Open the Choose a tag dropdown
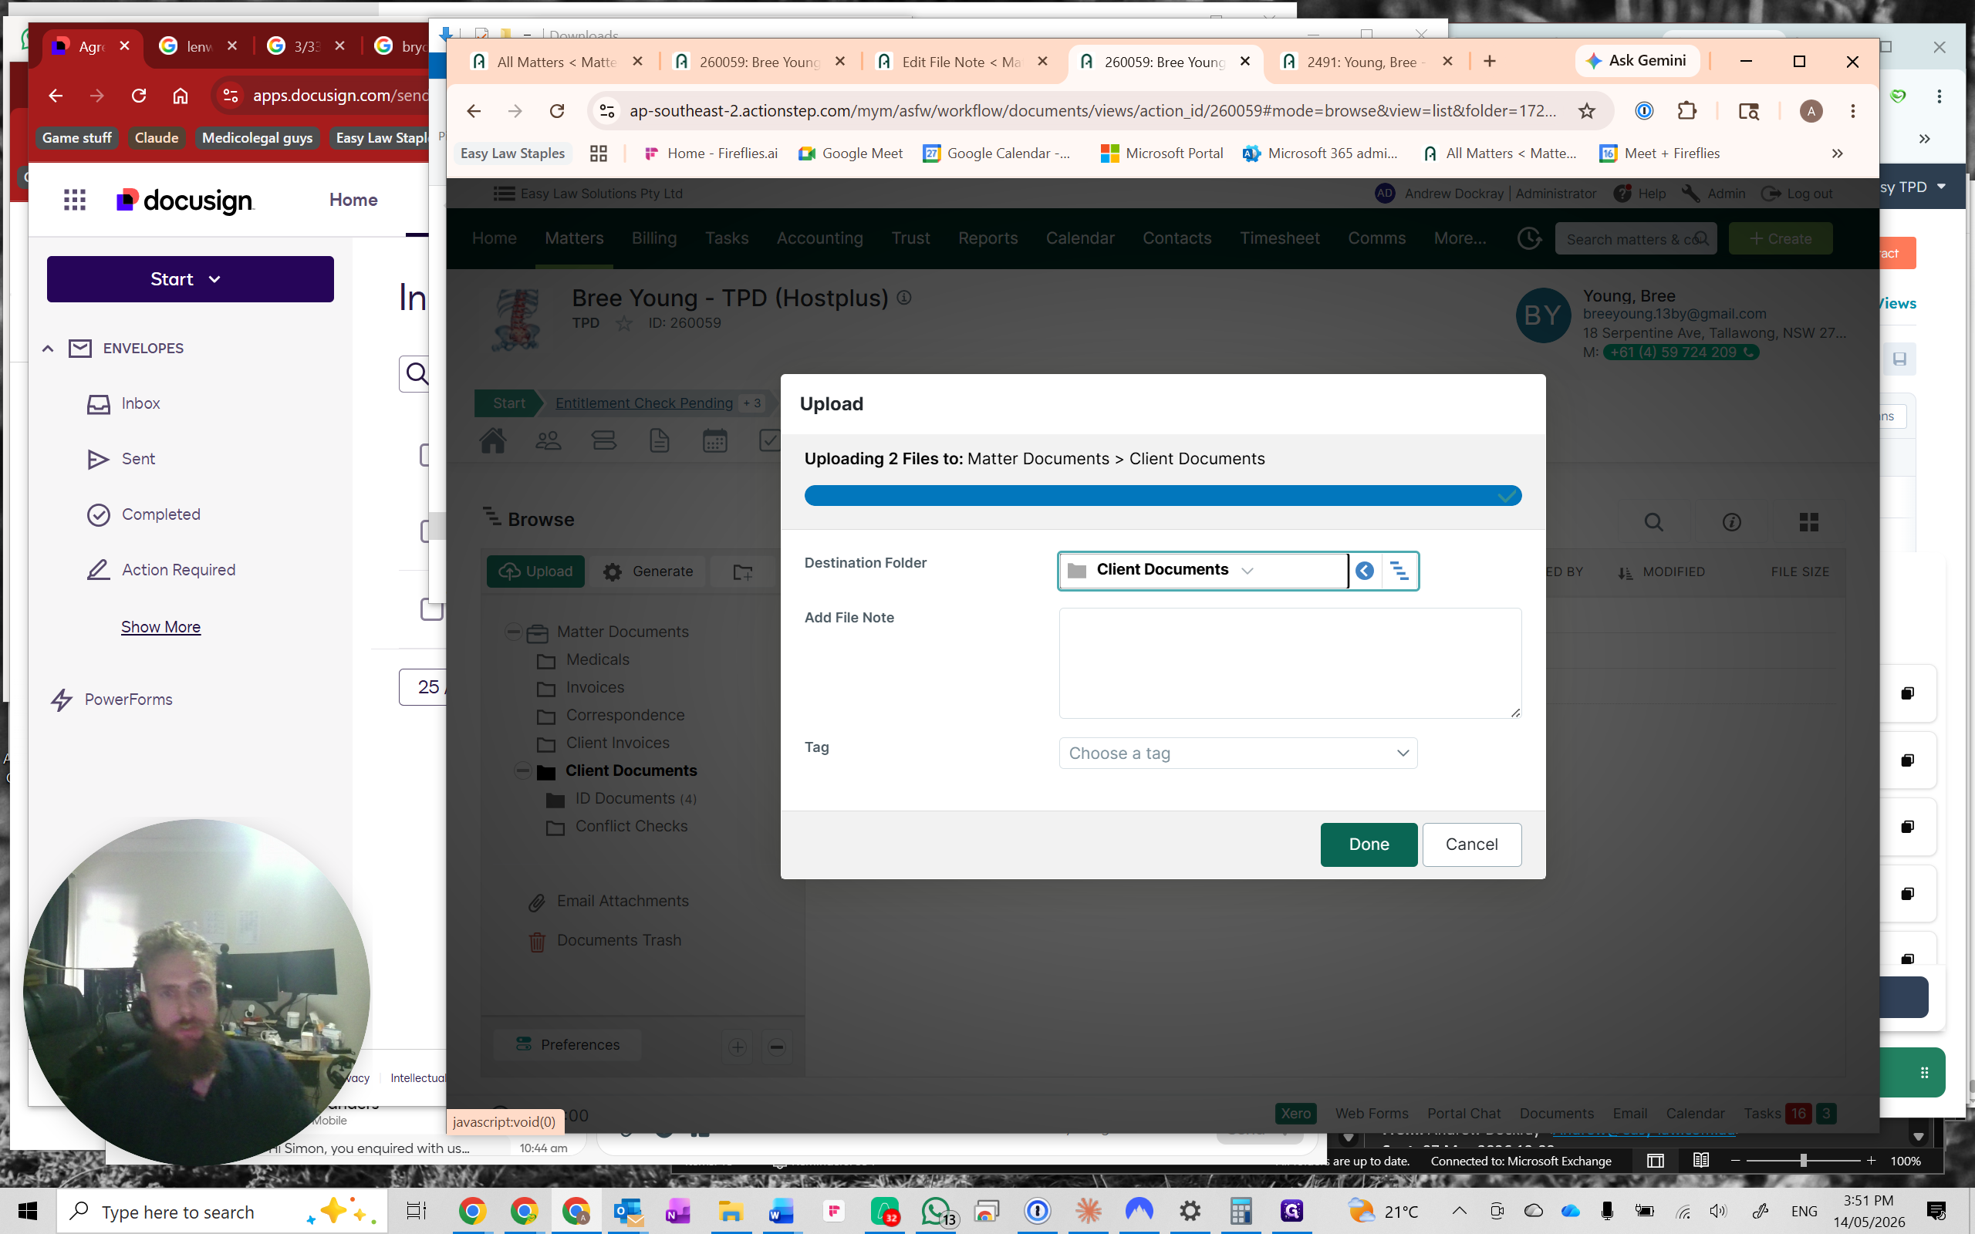 coord(1238,753)
